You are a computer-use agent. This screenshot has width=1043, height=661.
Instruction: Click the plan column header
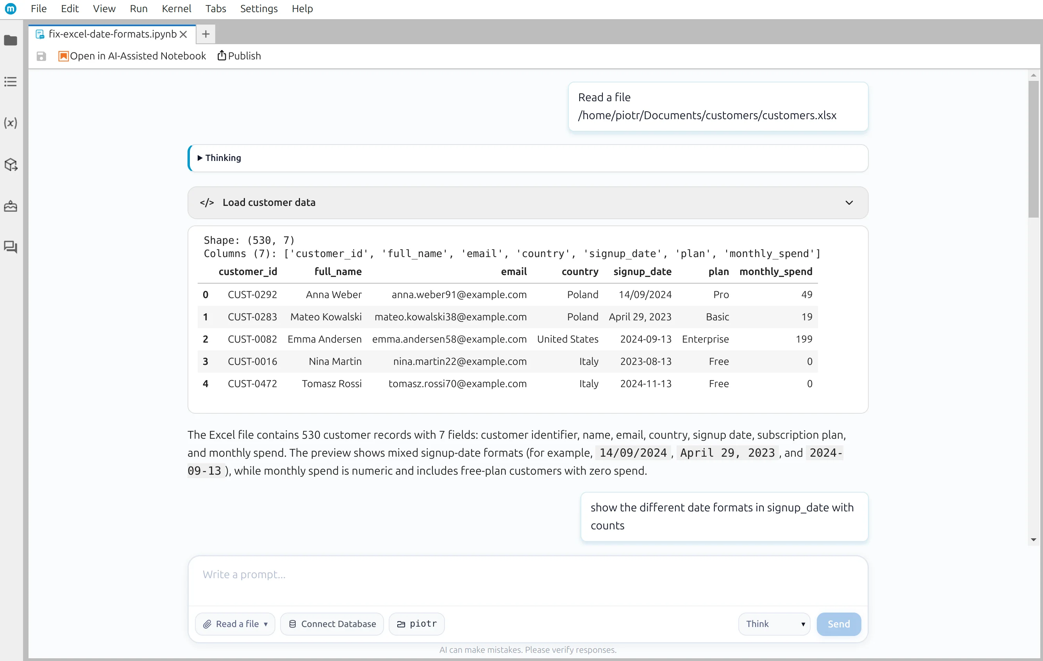719,272
